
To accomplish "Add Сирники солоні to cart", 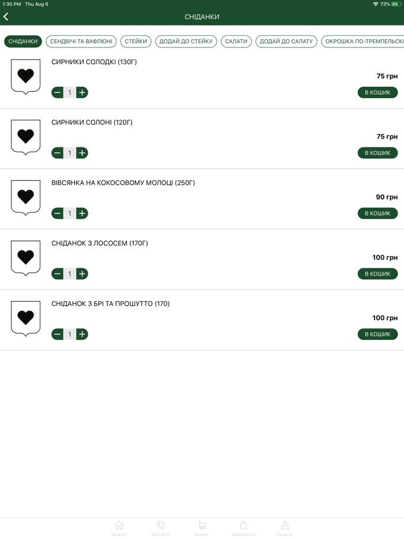I will pos(377,153).
